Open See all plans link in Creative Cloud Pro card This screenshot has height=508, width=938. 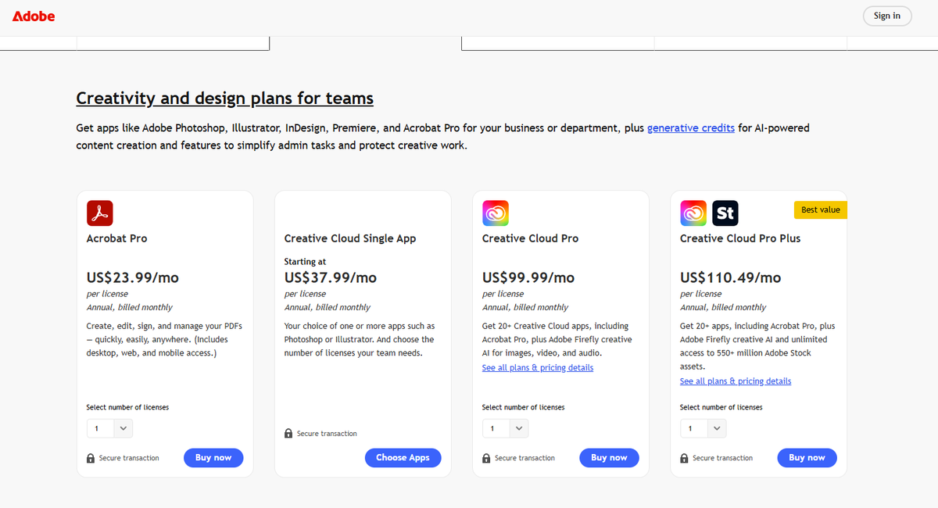point(538,367)
